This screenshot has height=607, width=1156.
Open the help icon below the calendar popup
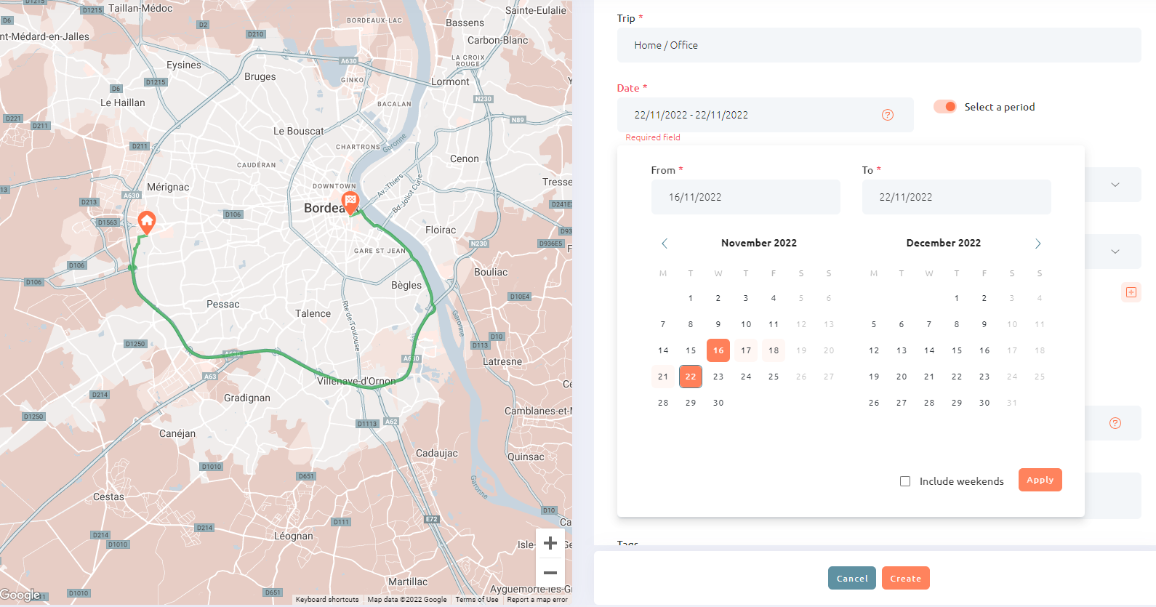[1115, 423]
